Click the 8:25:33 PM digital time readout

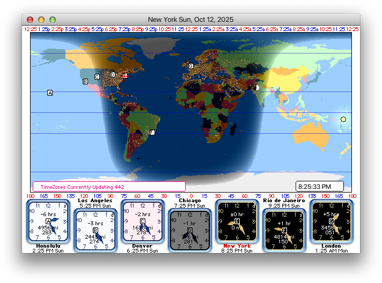[x=319, y=186]
